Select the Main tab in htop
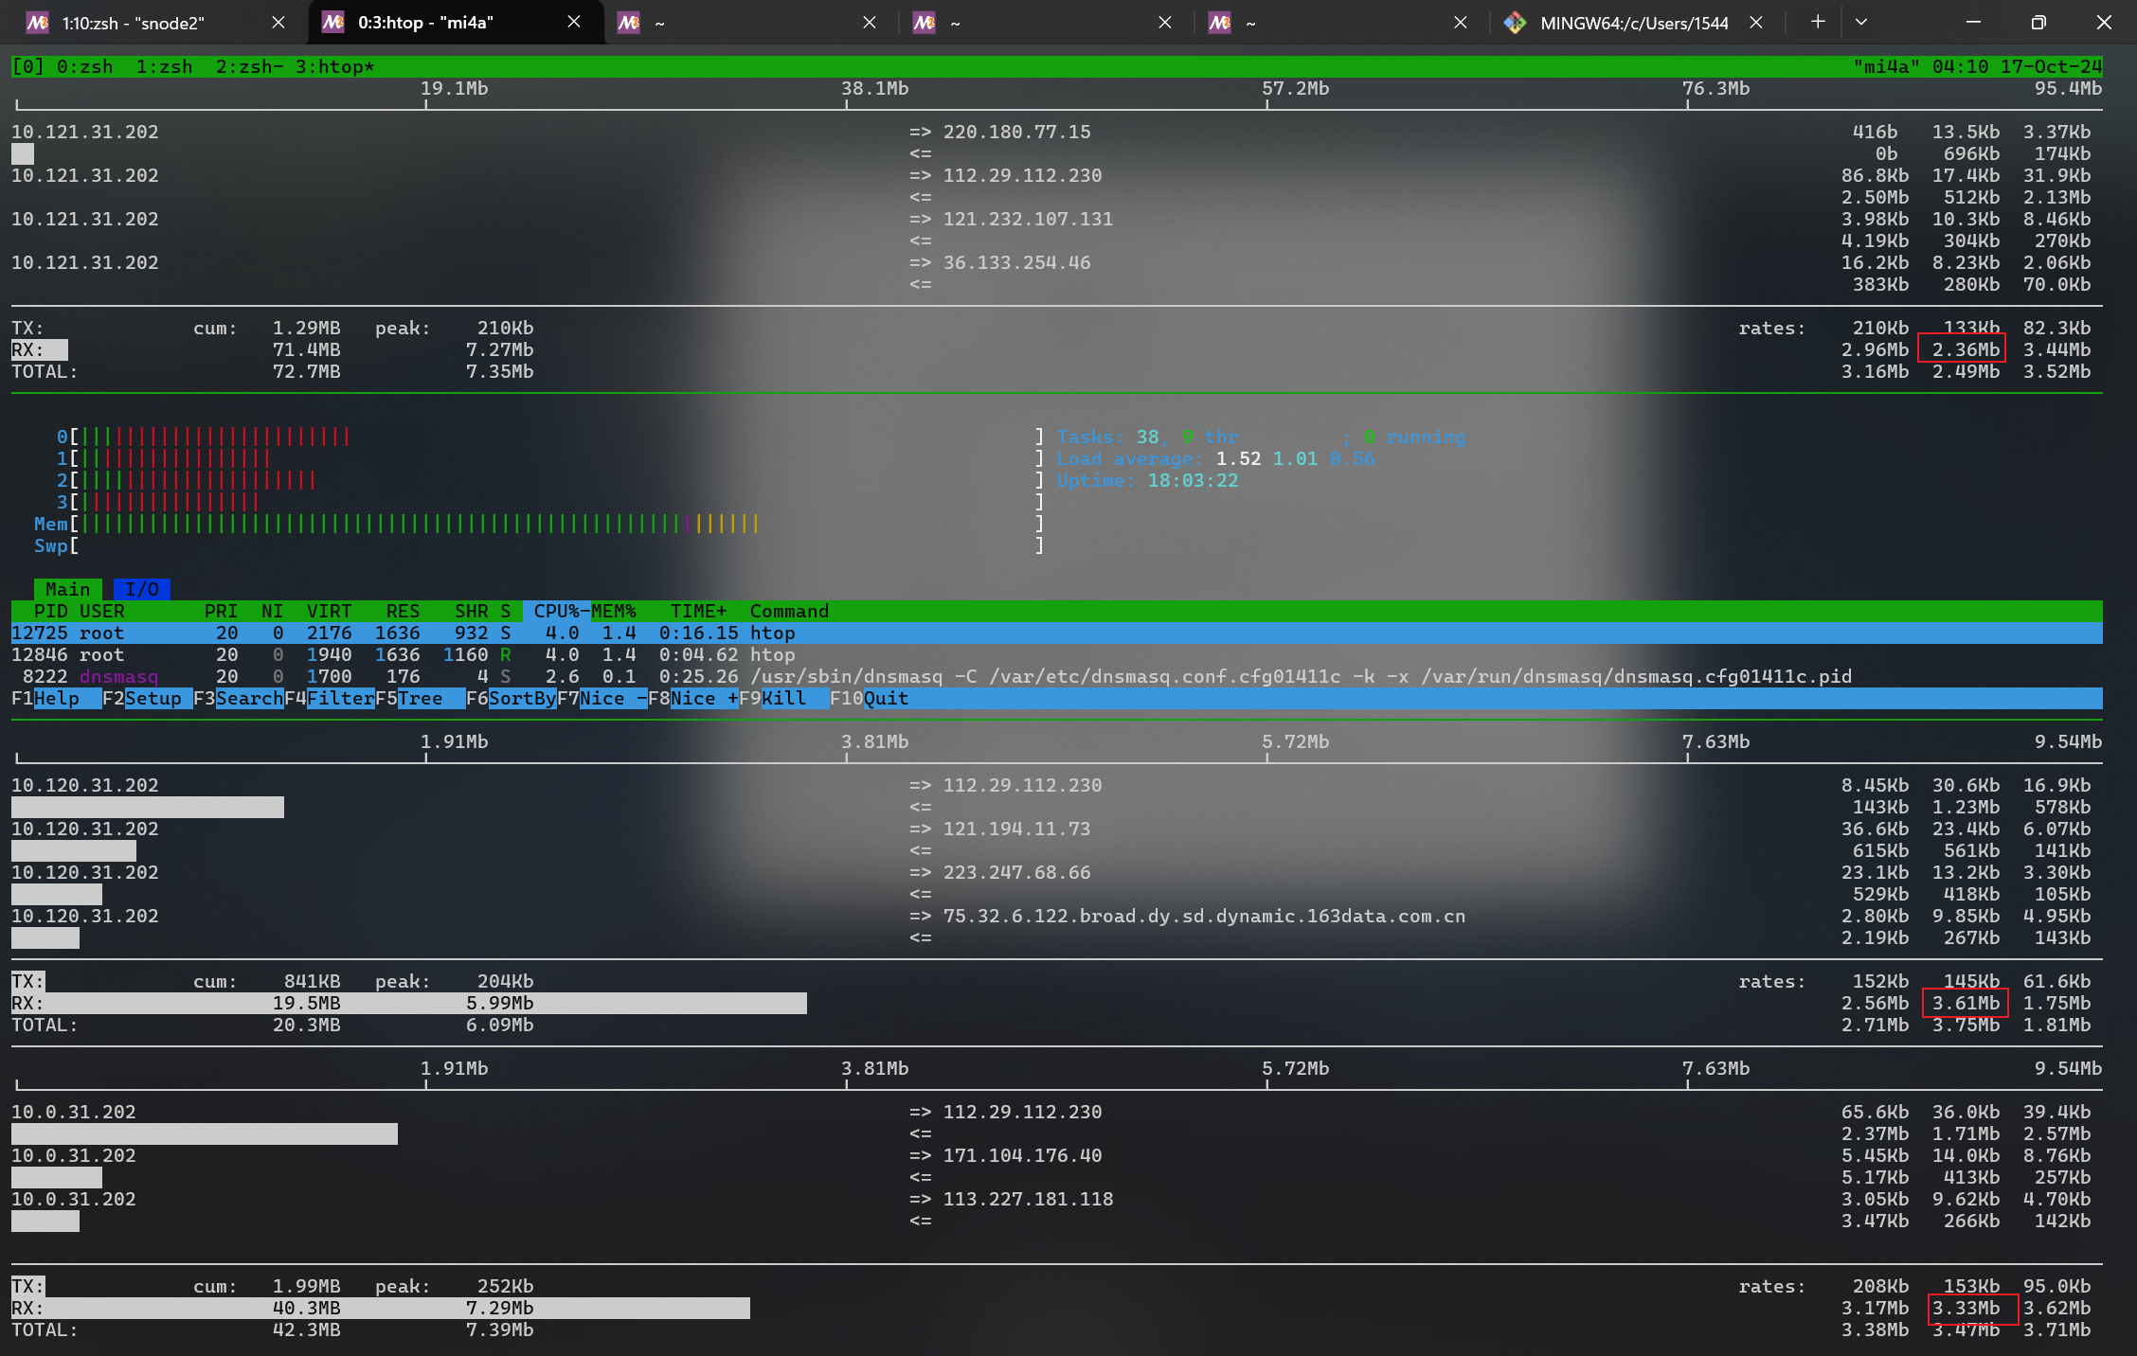Viewport: 2137px width, 1356px height. 67,589
